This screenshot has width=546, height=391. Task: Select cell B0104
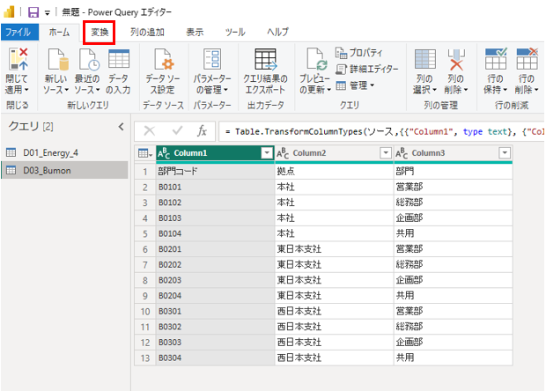tap(215, 233)
